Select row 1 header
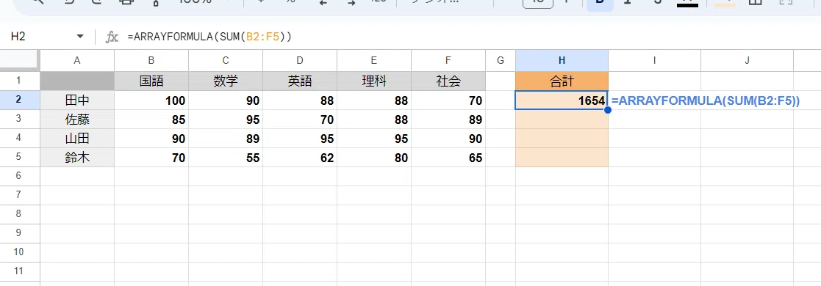821x286 pixels. click(20, 81)
